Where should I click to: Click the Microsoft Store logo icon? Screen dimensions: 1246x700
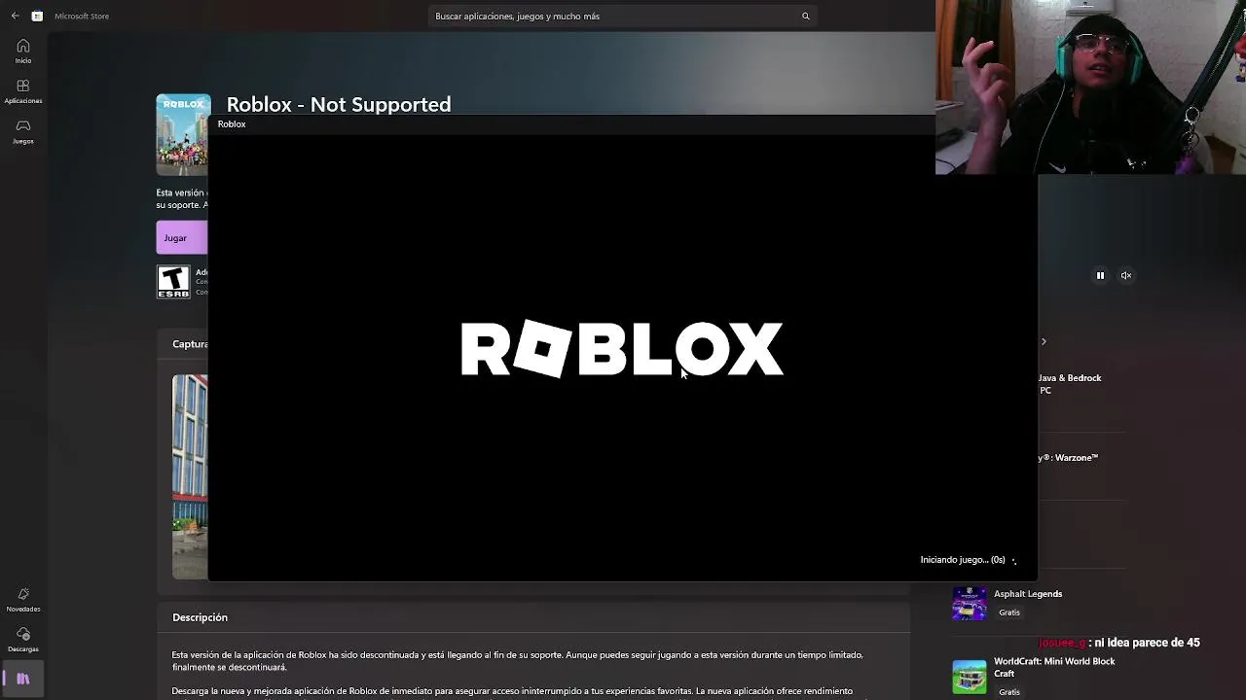(x=37, y=16)
